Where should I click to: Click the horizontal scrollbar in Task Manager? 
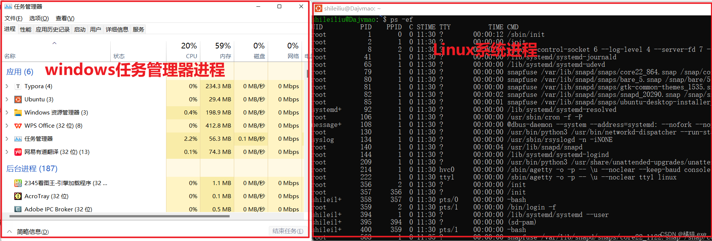[x=119, y=216]
